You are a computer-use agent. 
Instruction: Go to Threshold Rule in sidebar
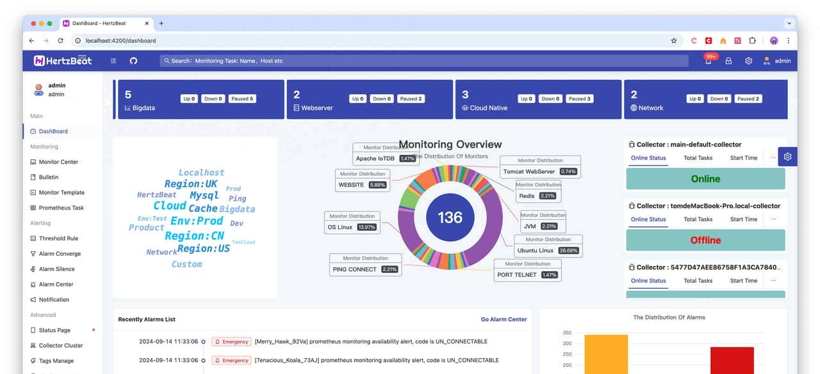(58, 238)
